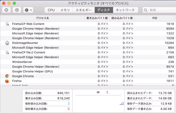The width and height of the screenshot is (176, 113).
Task: Click the Firefox app icon
Action: (x=7, y=81)
